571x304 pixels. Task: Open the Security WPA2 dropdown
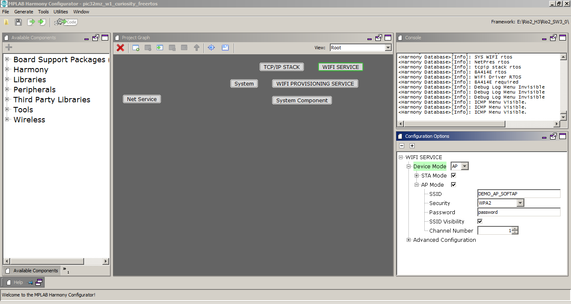pyautogui.click(x=520, y=203)
